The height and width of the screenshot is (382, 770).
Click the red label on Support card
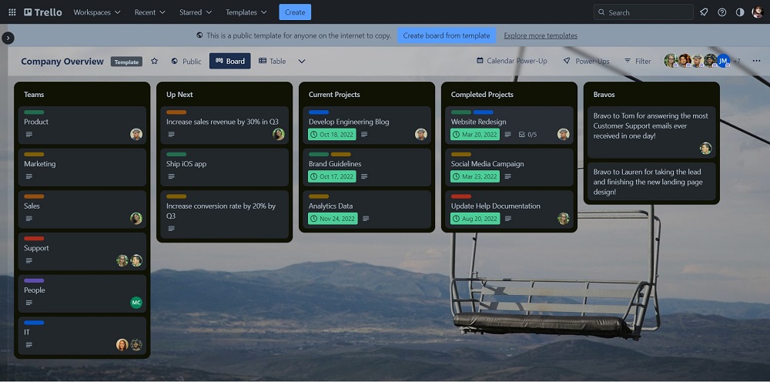click(34, 239)
